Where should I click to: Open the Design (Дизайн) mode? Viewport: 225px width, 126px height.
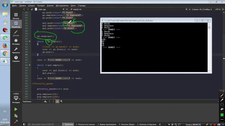click(16, 33)
